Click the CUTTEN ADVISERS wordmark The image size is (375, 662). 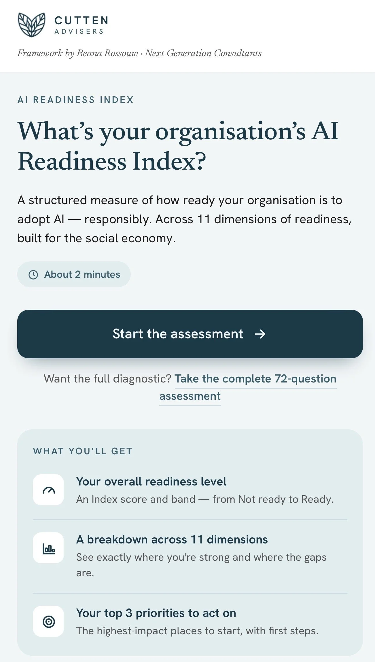point(82,25)
